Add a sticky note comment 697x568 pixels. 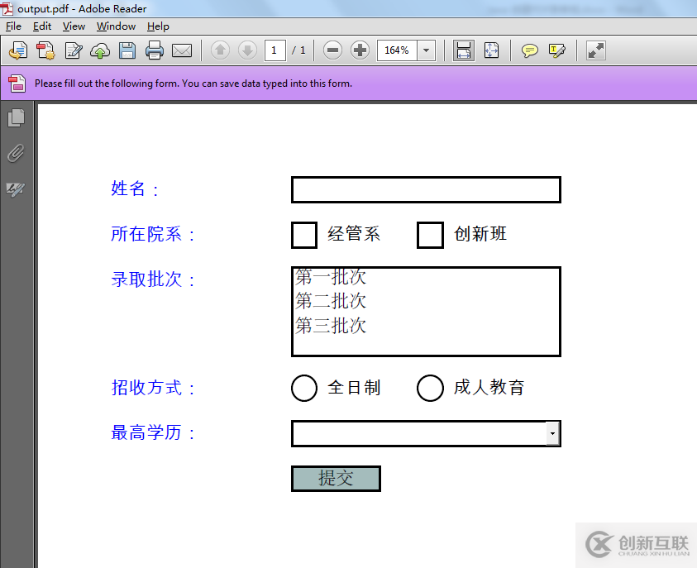click(x=529, y=50)
